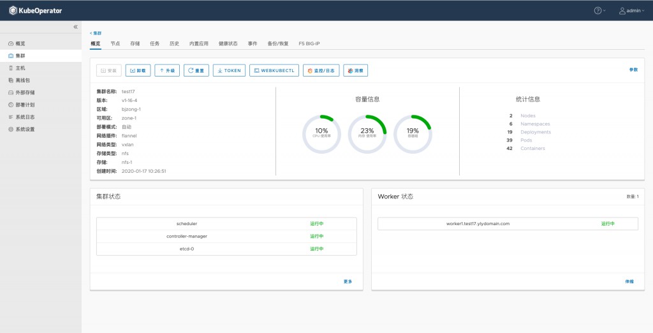Click the storage value nfs-1

click(x=127, y=162)
